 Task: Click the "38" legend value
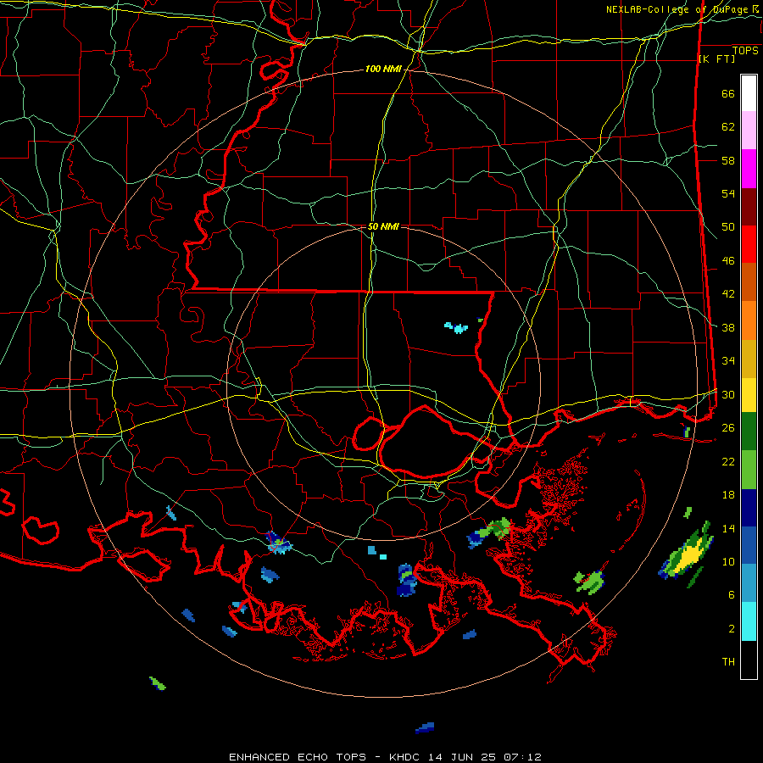click(728, 327)
